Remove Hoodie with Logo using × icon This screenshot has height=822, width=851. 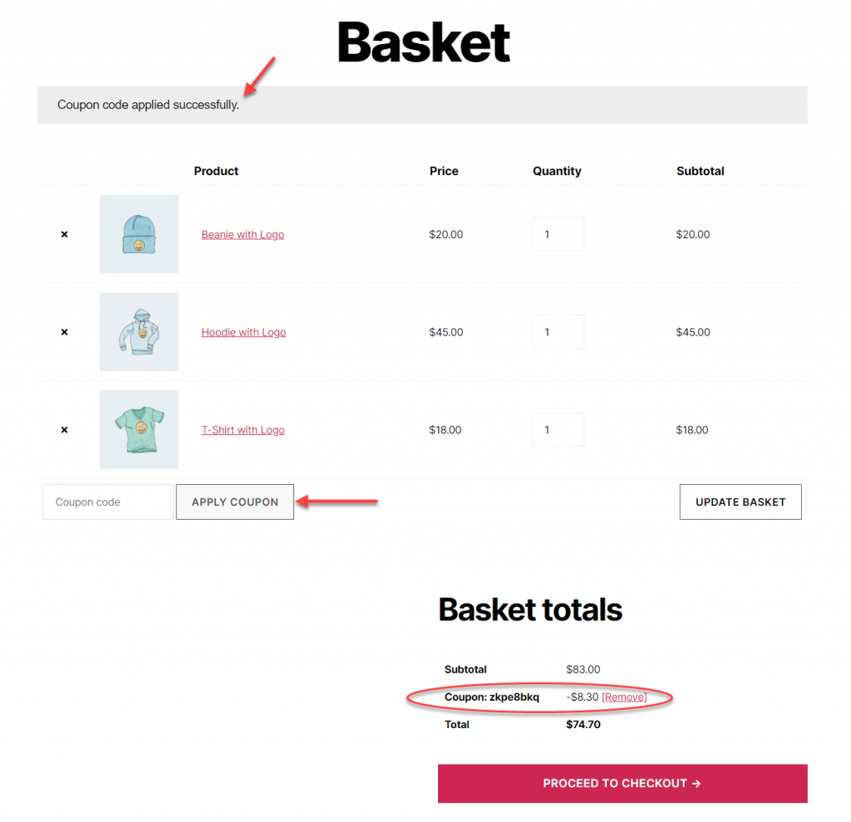[64, 332]
